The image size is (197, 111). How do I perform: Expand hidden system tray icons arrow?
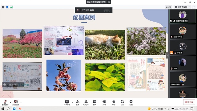point(165,109)
